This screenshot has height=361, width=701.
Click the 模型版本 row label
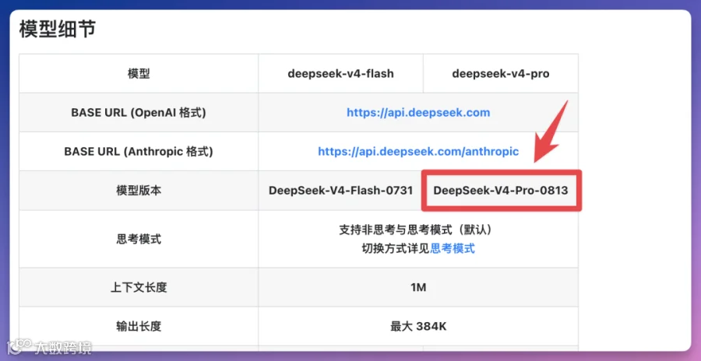(139, 191)
